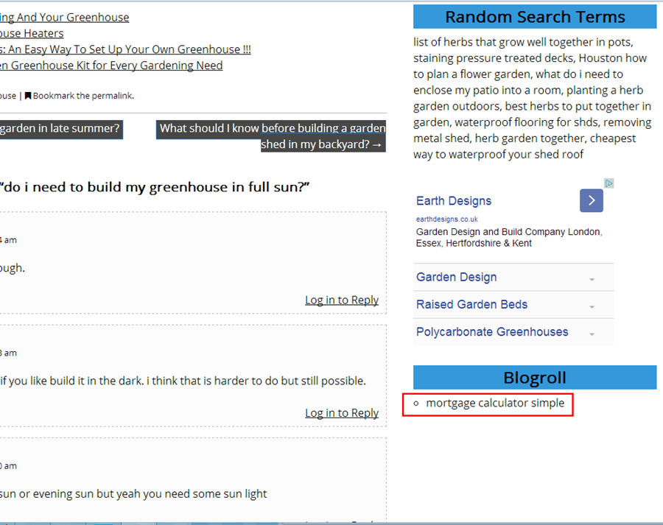Viewport: 663px width, 525px height.
Task: Go to next post about building a garden shed
Action: [271, 136]
